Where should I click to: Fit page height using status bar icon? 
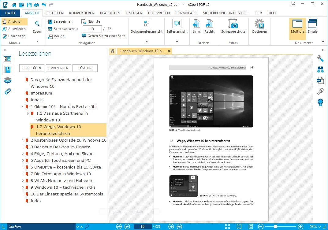[x=239, y=226]
